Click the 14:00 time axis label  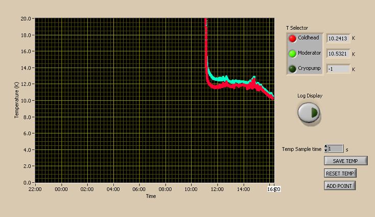click(243, 189)
